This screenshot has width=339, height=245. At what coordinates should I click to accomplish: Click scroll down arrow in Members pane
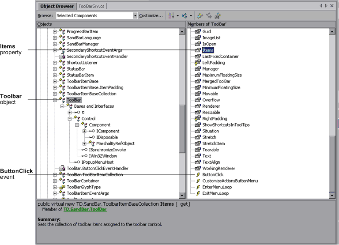332,196
